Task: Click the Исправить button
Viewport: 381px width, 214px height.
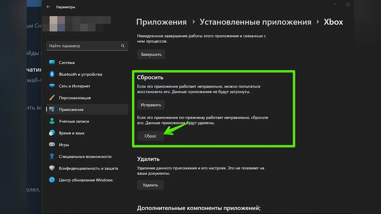Action: (151, 105)
